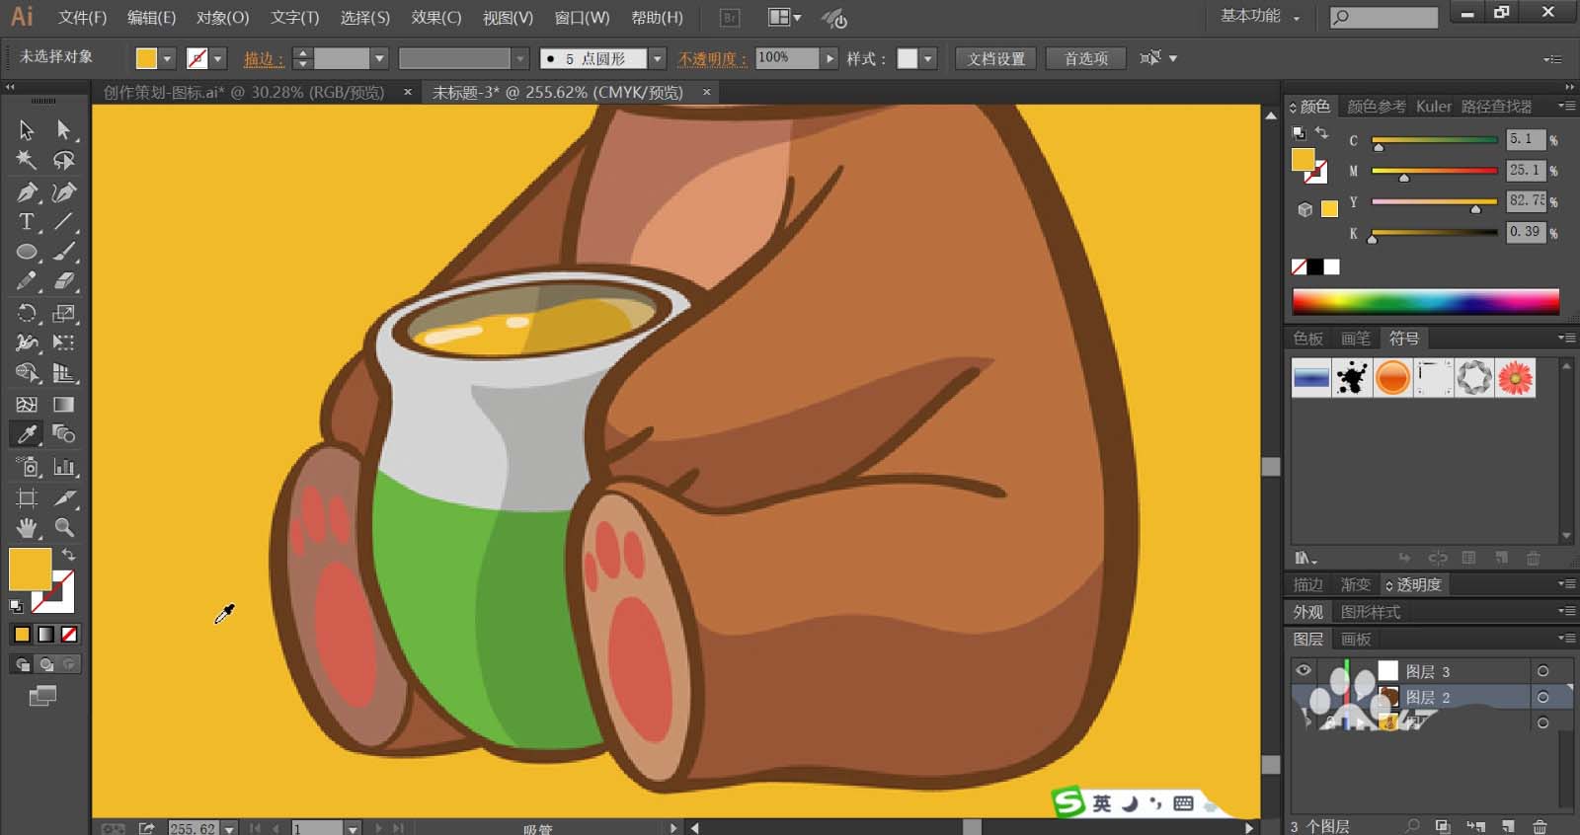Image resolution: width=1580 pixels, height=835 pixels.
Task: Set toolbox paint mode to Gradient
Action: (x=45, y=634)
